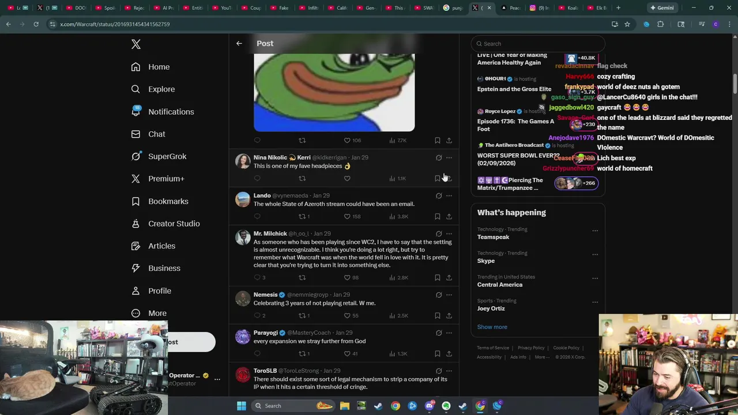Open Creator Studio in sidebar

(x=165, y=224)
